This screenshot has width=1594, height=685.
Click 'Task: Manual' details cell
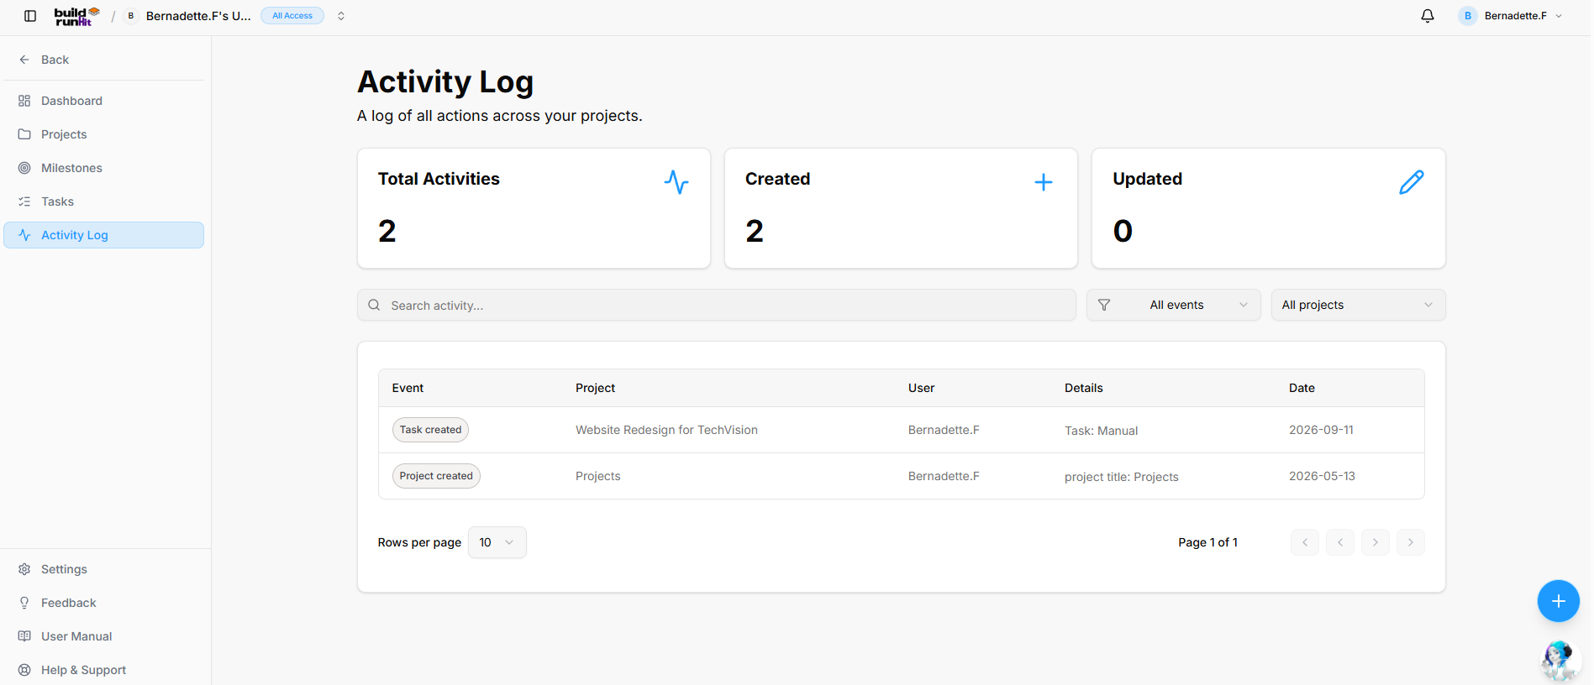[1101, 431]
